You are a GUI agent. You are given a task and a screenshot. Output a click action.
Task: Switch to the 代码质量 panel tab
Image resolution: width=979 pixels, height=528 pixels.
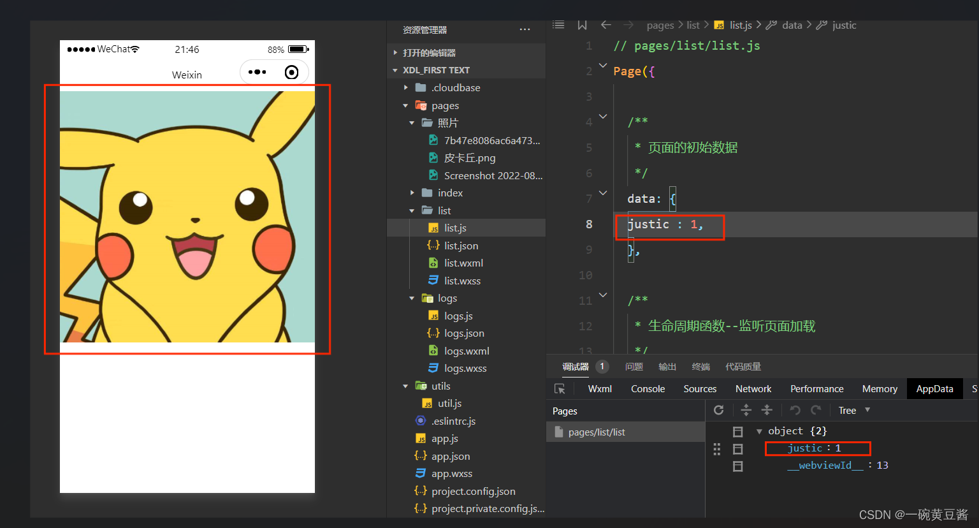(x=743, y=367)
